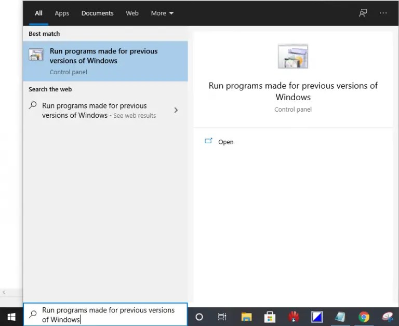
Task: Open the Windows Start menu
Action: pos(11,317)
